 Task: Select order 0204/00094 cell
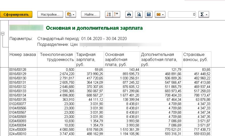(x=23, y=125)
